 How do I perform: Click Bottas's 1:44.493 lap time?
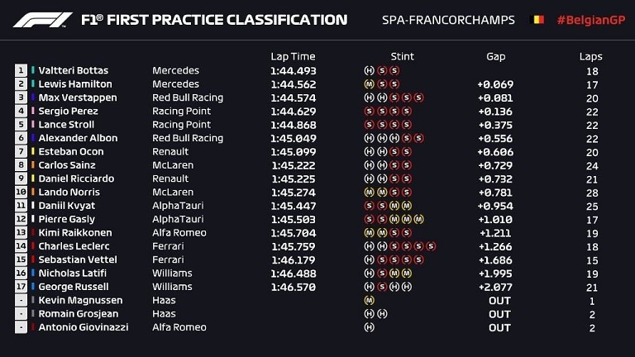pyautogui.click(x=294, y=71)
